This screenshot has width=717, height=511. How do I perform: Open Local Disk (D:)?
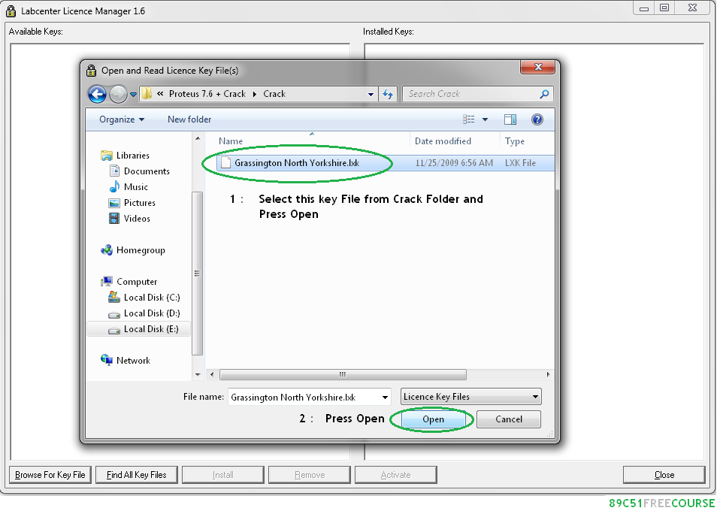(x=152, y=313)
